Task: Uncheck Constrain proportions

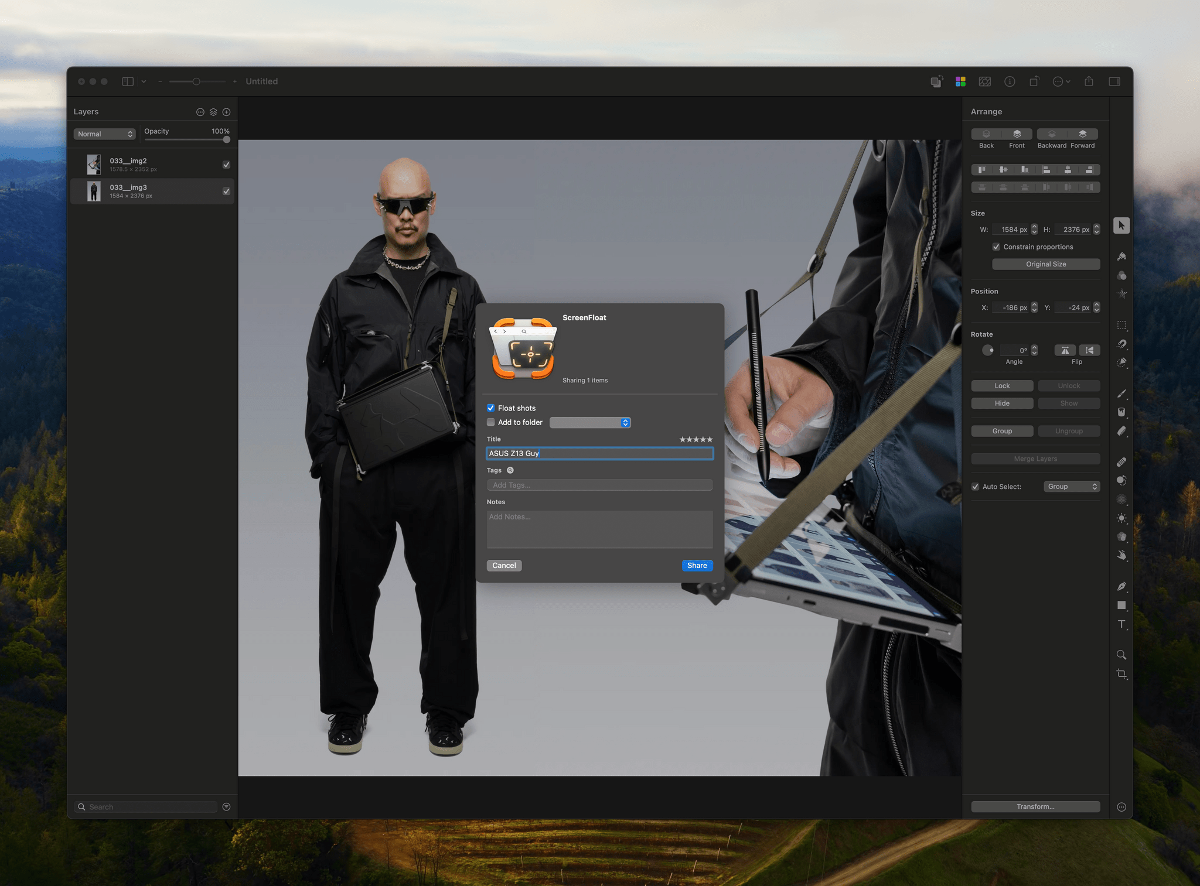Action: point(996,247)
